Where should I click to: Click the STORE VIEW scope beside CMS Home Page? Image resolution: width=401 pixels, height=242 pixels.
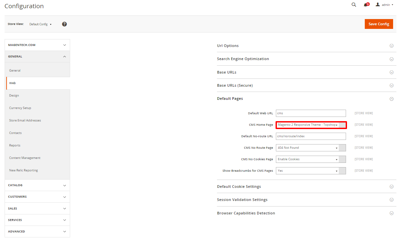point(363,125)
